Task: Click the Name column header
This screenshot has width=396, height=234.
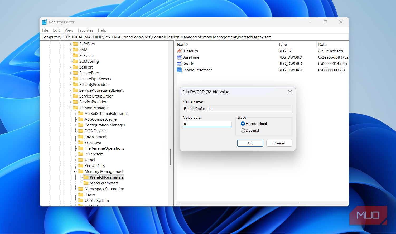Action: [182, 45]
